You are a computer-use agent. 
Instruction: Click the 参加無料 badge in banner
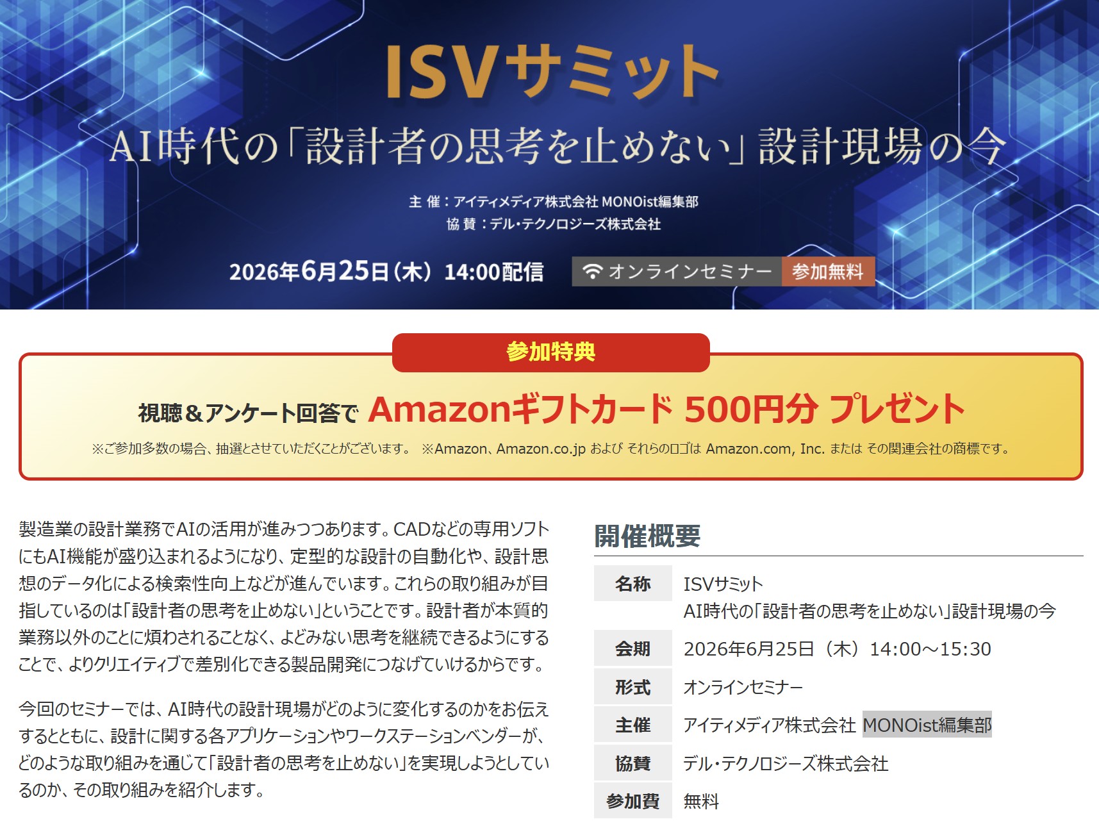[828, 271]
